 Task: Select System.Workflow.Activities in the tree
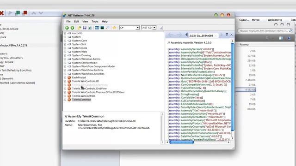(x=88, y=74)
